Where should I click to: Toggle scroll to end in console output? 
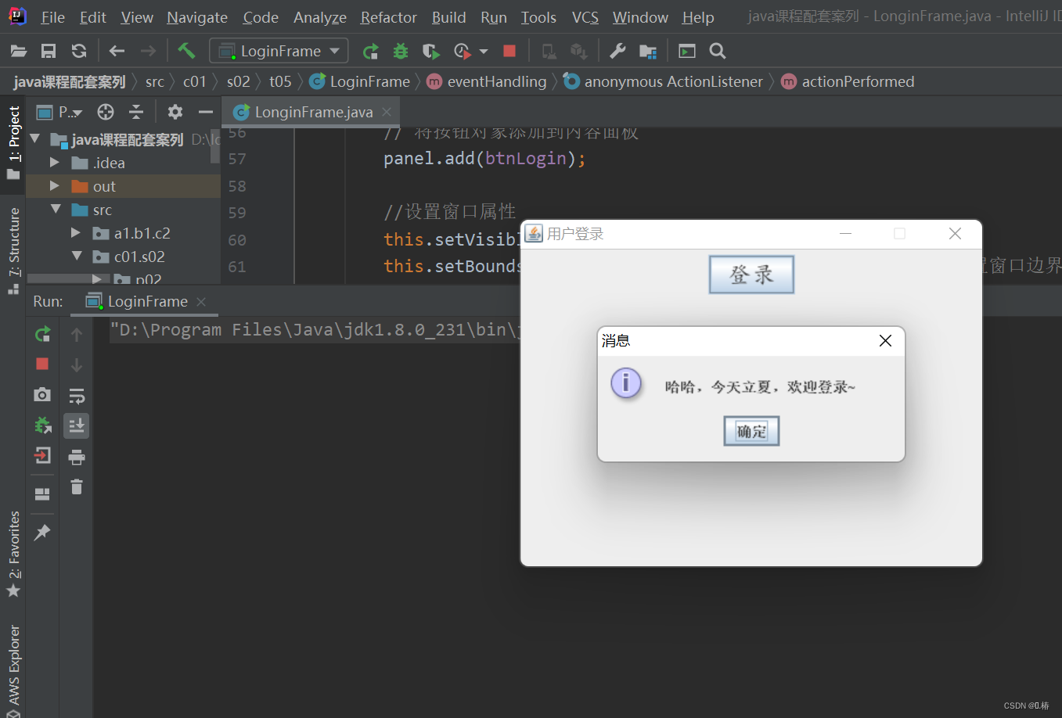point(76,425)
